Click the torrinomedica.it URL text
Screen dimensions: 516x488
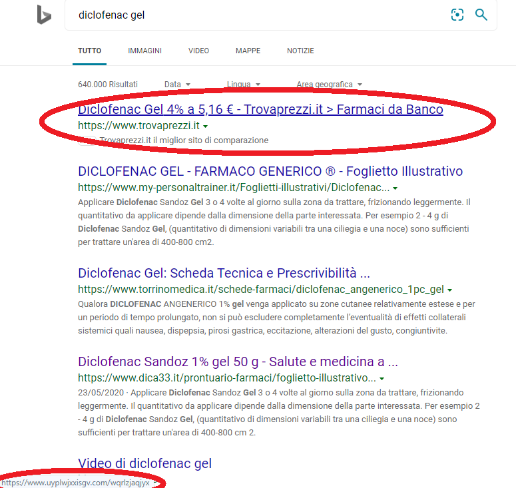click(x=261, y=289)
